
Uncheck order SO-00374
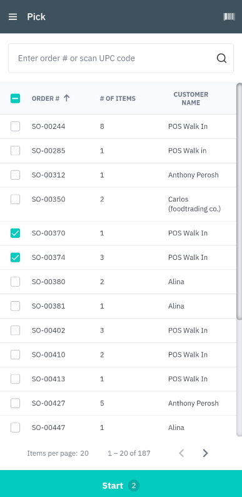pos(15,257)
